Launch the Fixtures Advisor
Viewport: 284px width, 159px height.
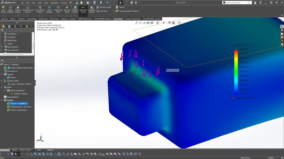coord(18,9)
